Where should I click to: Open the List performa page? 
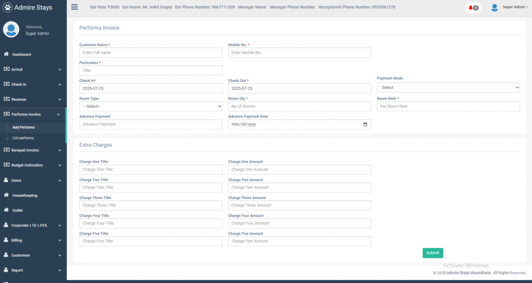[23, 138]
